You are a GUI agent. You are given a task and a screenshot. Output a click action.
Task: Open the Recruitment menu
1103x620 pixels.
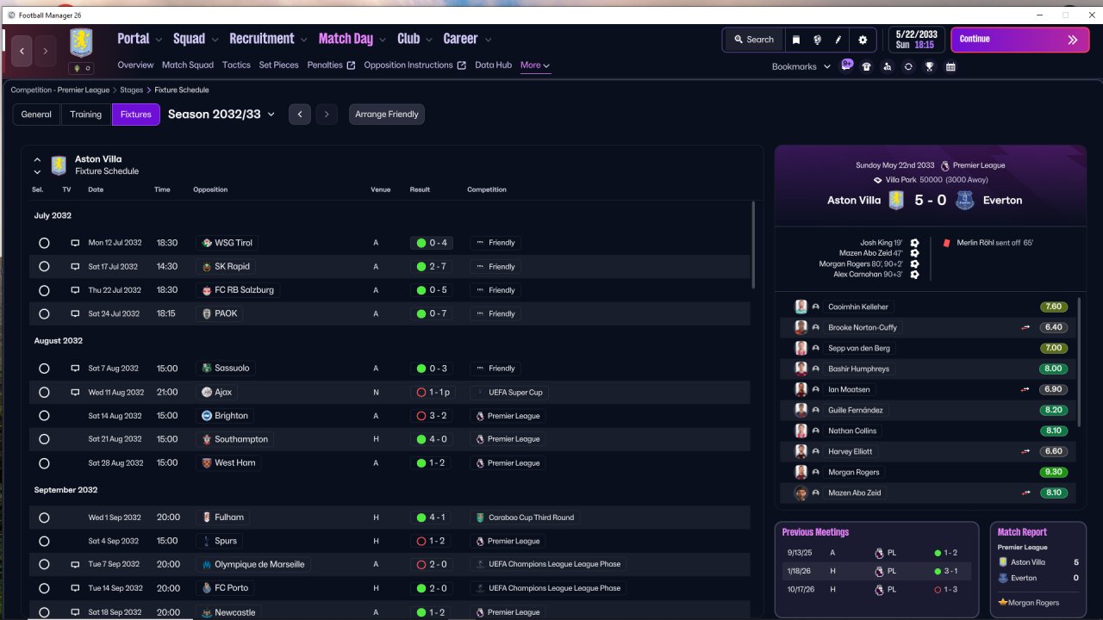pyautogui.click(x=268, y=39)
